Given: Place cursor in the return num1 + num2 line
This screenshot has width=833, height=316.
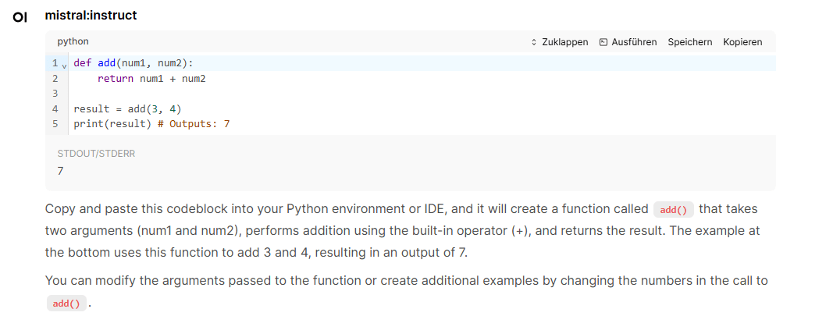Looking at the screenshot, I should 151,79.
